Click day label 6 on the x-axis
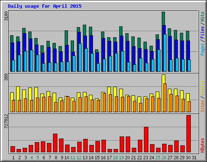 coord(44,158)
